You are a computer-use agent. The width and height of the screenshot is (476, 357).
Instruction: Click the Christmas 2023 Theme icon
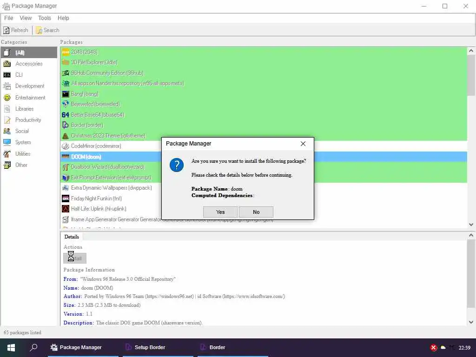click(66, 136)
